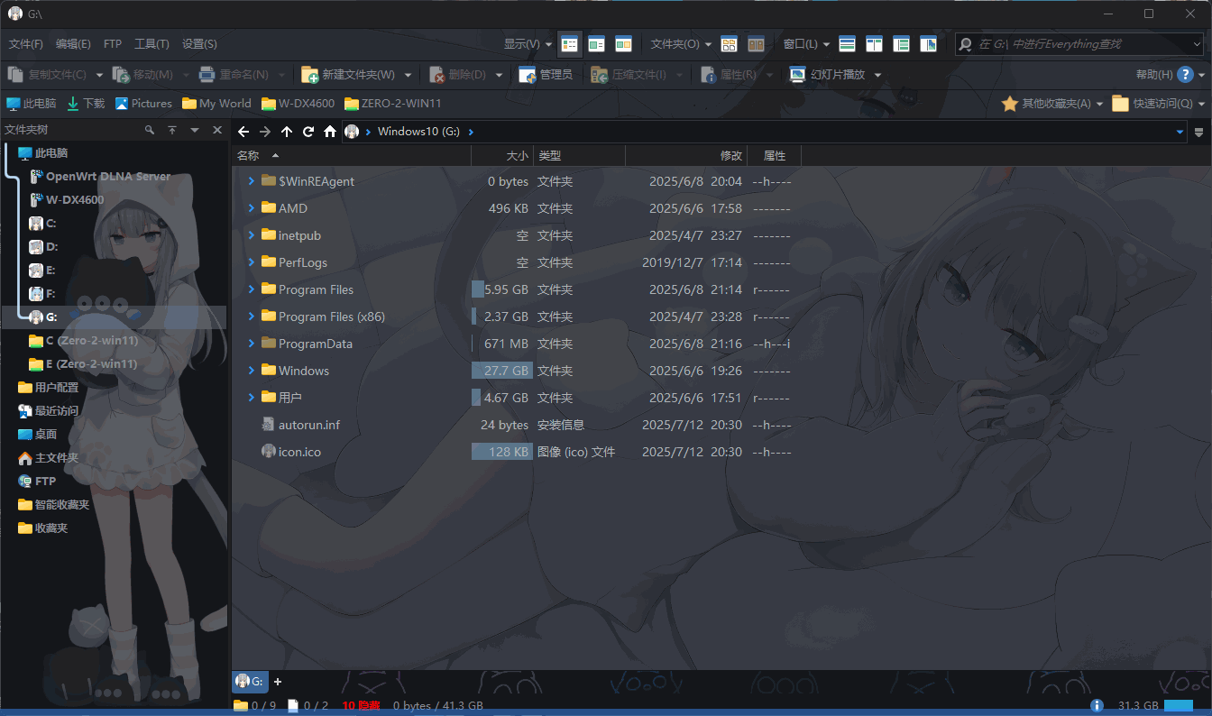Viewport: 1212px width, 716px height.
Task: Click the Back navigation arrow
Action: pos(243,132)
